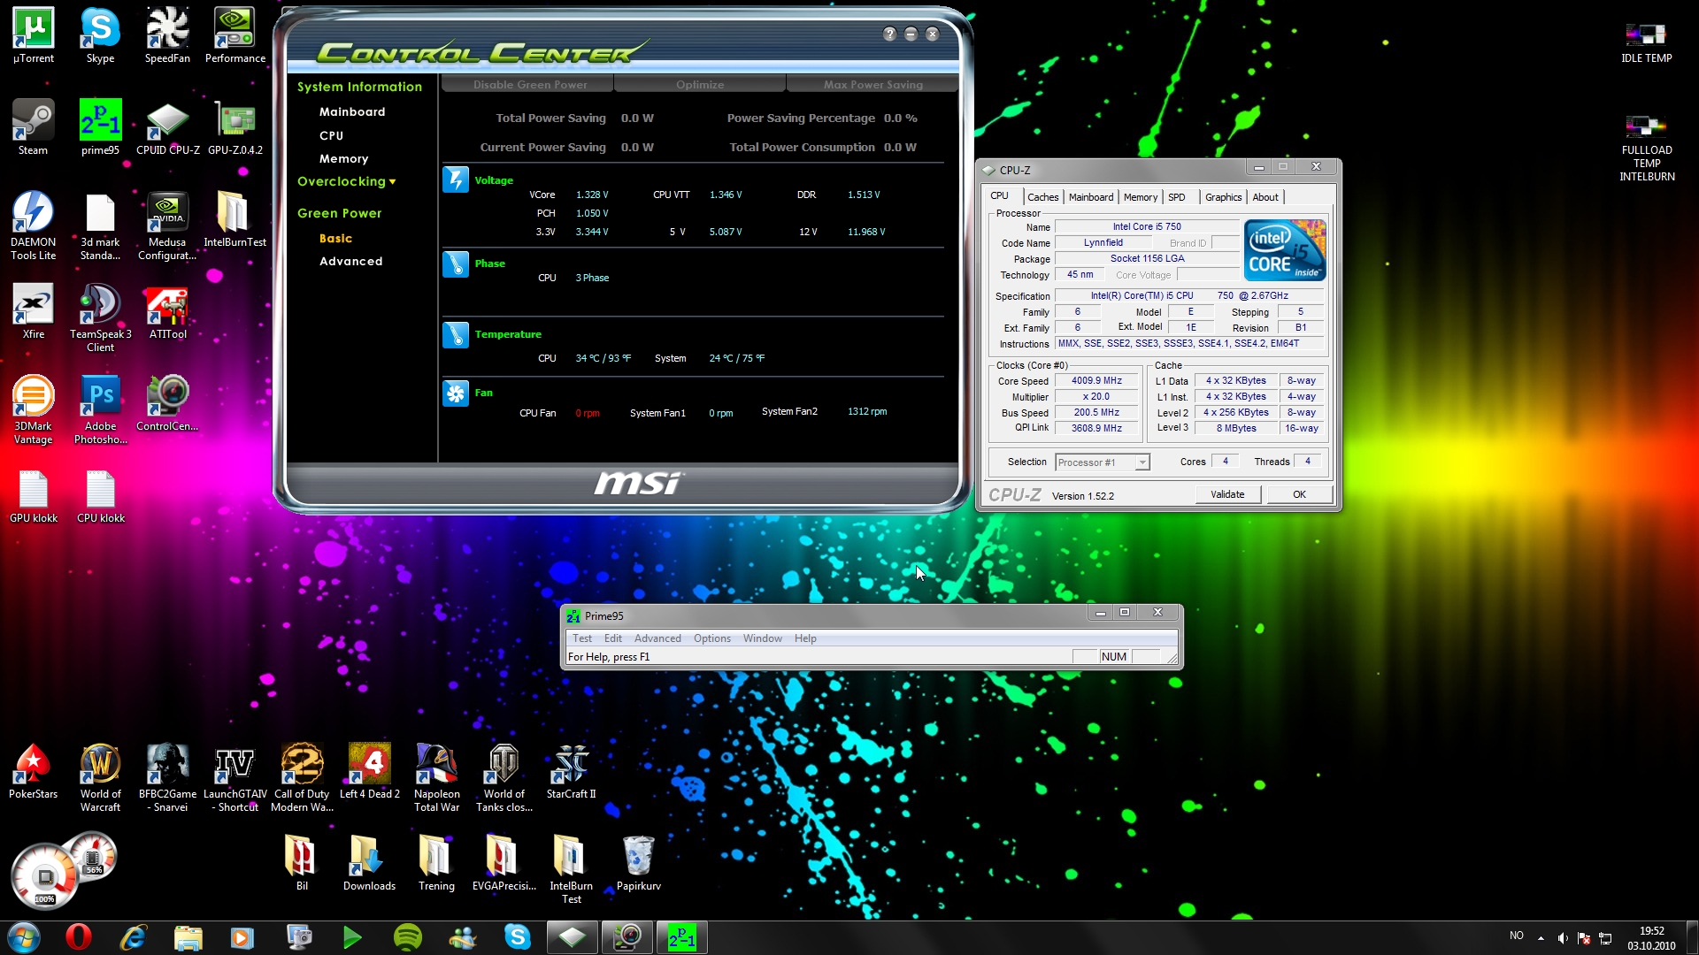Open the Advanced menu in Prime95
The height and width of the screenshot is (955, 1699).
(x=657, y=638)
